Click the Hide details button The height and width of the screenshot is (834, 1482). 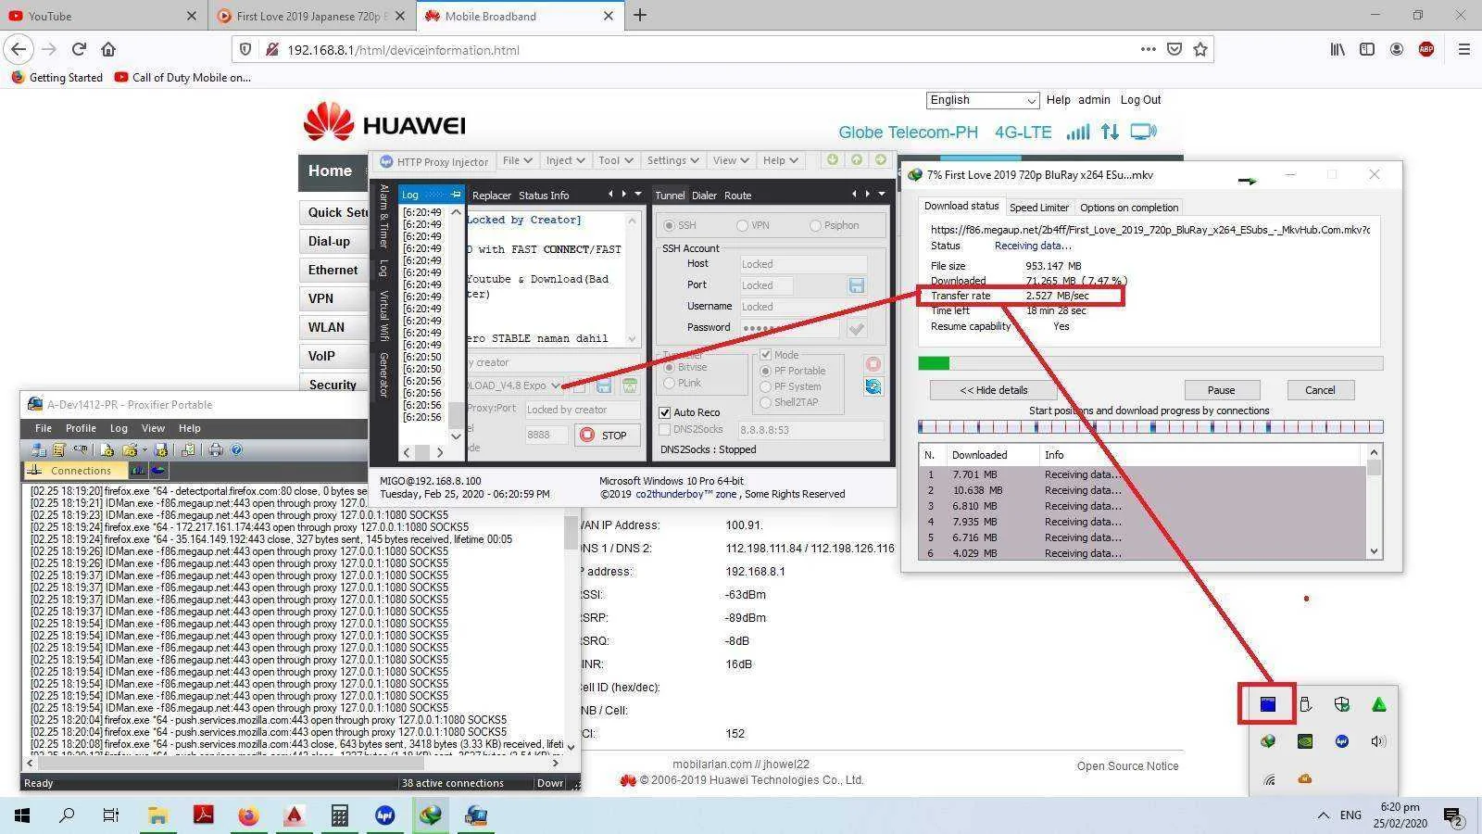(x=994, y=390)
